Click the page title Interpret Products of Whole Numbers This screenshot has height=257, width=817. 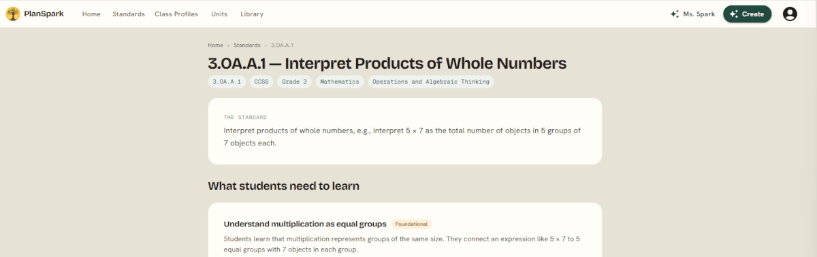(387, 63)
